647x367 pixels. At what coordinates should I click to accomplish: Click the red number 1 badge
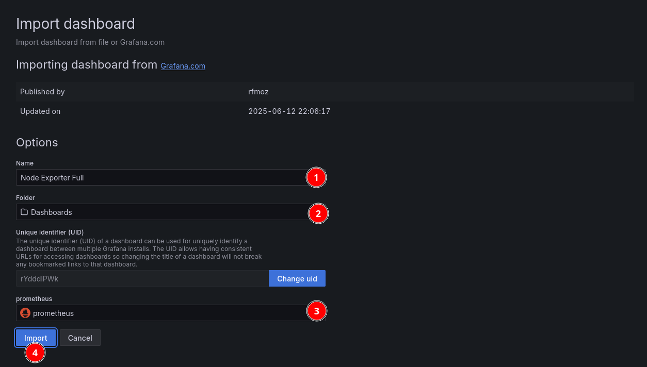click(316, 178)
